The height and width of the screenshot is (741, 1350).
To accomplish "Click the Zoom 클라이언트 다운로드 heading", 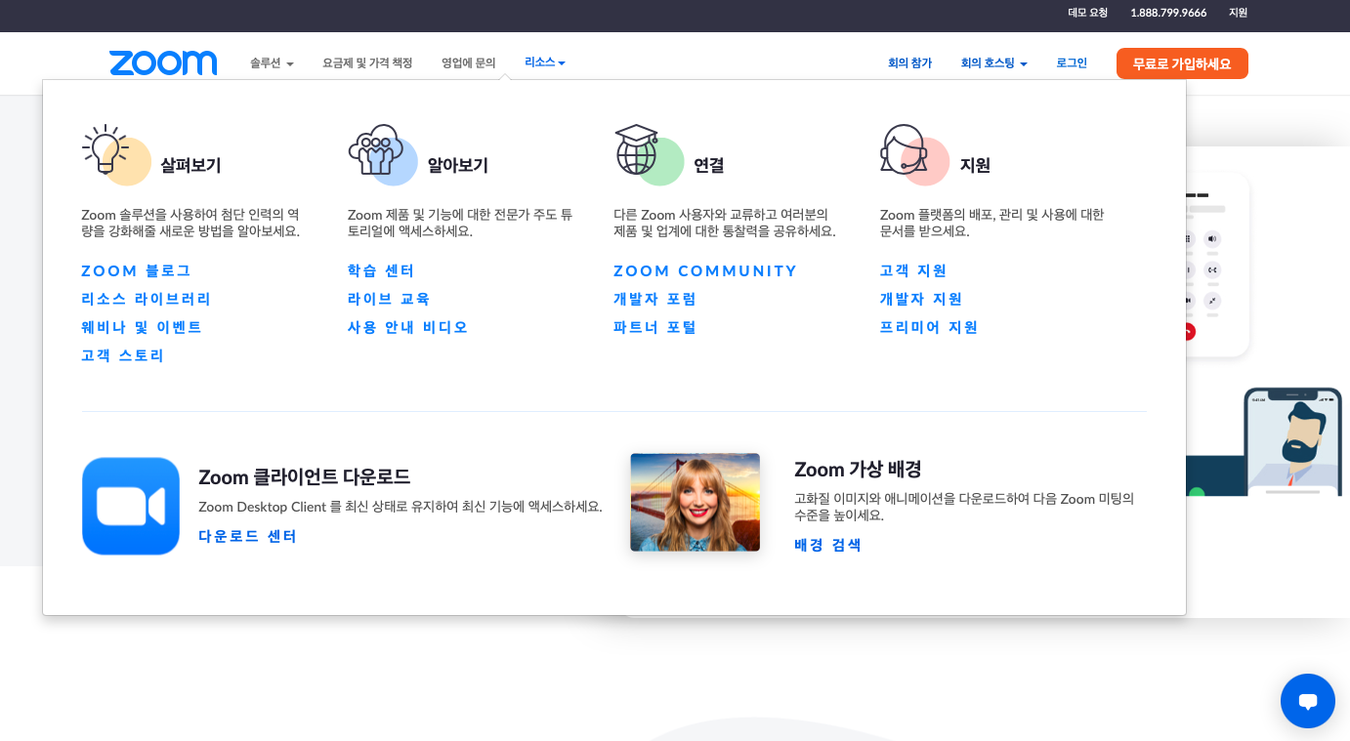I will 305,476.
